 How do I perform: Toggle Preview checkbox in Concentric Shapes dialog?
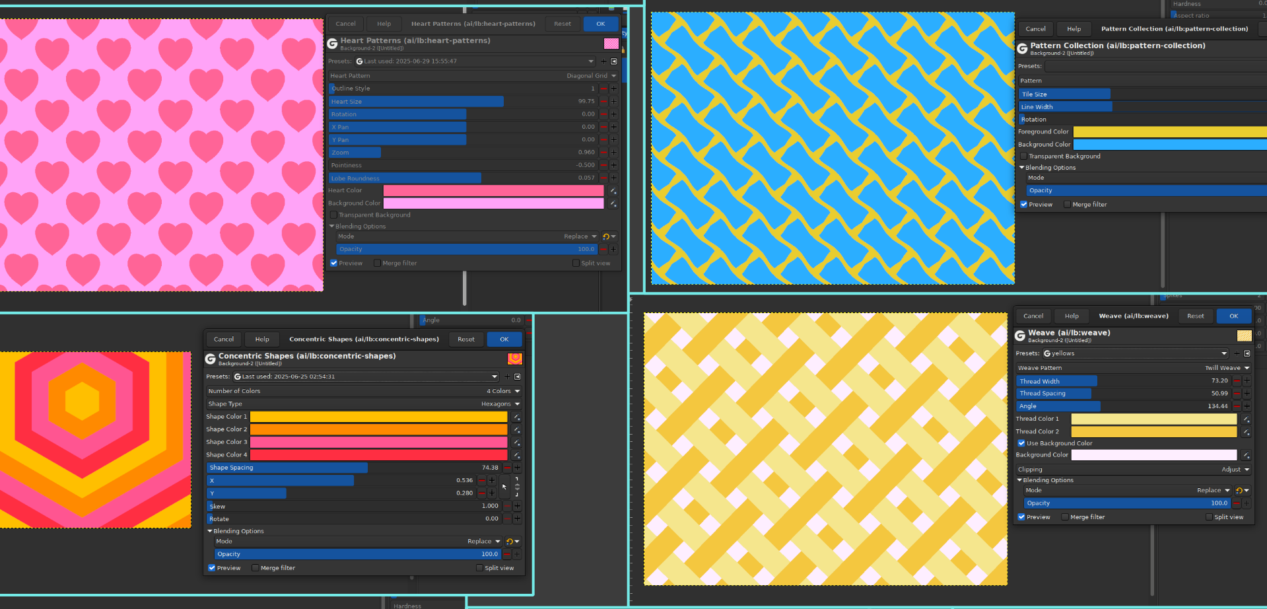(212, 568)
